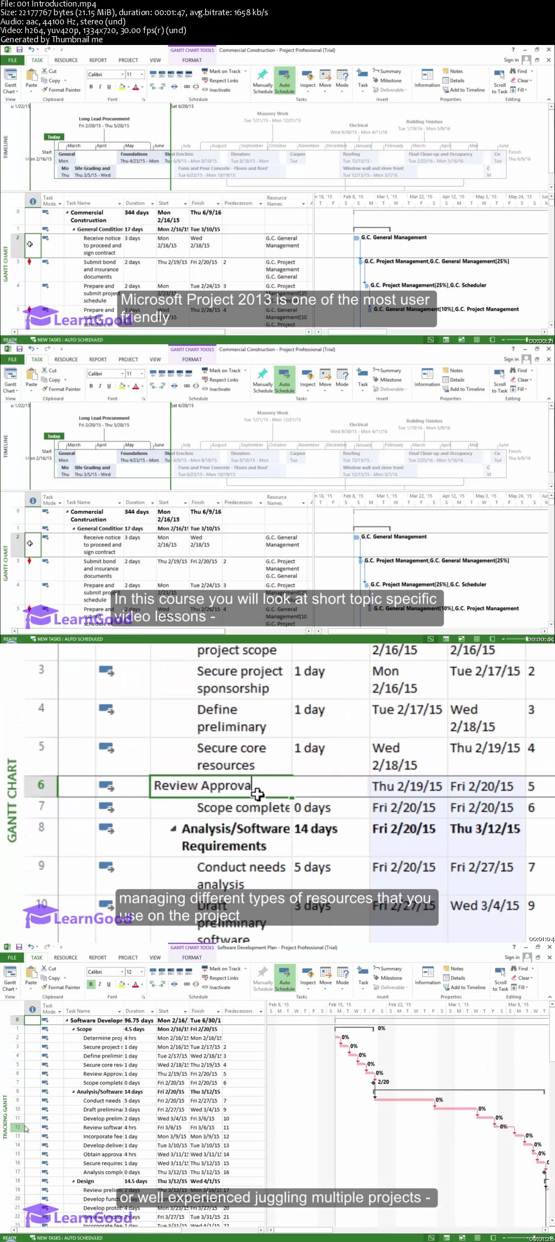Click Save icon in first frame (00:00:21) title bar
The height and width of the screenshot is (1242, 555).
pyautogui.click(x=19, y=49)
